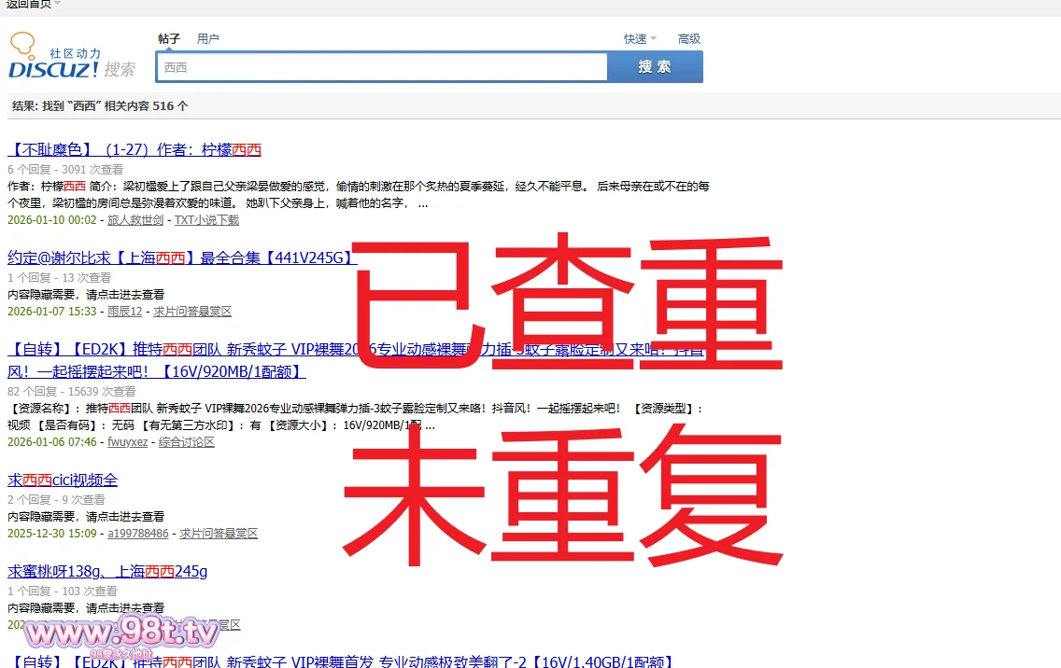View user profile fwuyxez
This screenshot has width=1061, height=668.
click(x=127, y=442)
